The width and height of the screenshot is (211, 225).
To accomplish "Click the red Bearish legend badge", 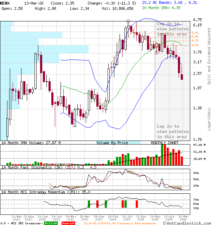I will click(68, 223).
